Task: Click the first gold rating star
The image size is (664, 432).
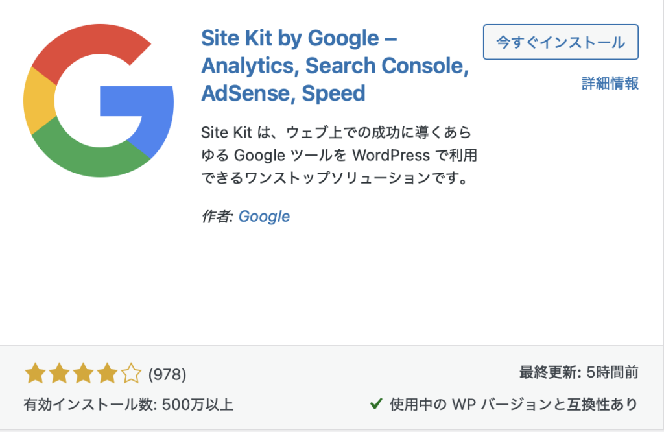Action: [34, 374]
